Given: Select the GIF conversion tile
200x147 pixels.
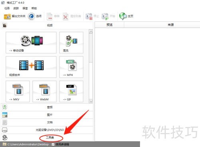Looking at the screenshot, I should click(71, 91).
